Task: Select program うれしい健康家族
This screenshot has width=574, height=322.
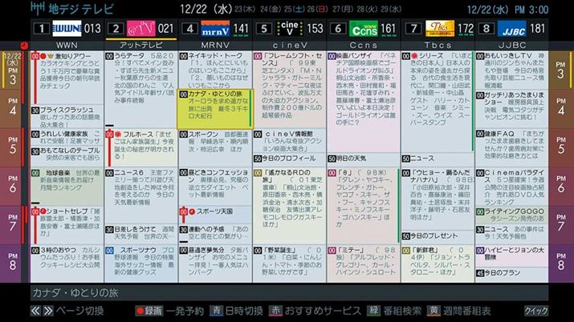Action: [67, 137]
